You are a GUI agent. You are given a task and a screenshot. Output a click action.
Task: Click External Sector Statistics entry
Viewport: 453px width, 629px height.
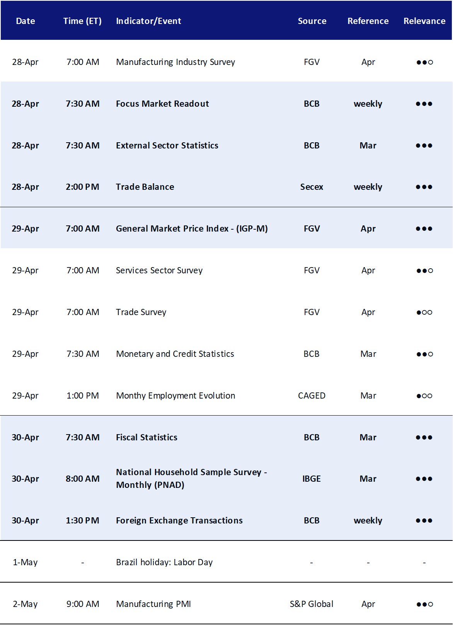(167, 146)
